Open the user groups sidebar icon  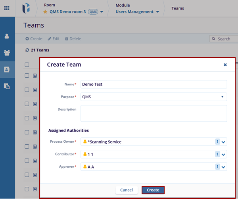tap(7, 52)
